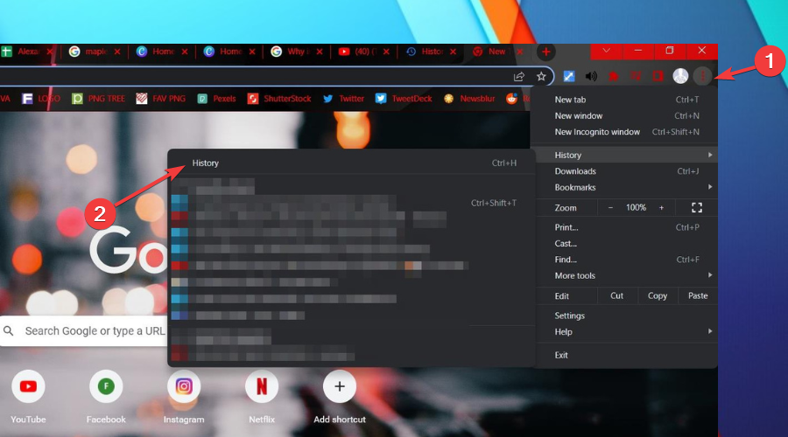Click the Add shortcut plus tile
The height and width of the screenshot is (437, 788).
[x=340, y=397]
